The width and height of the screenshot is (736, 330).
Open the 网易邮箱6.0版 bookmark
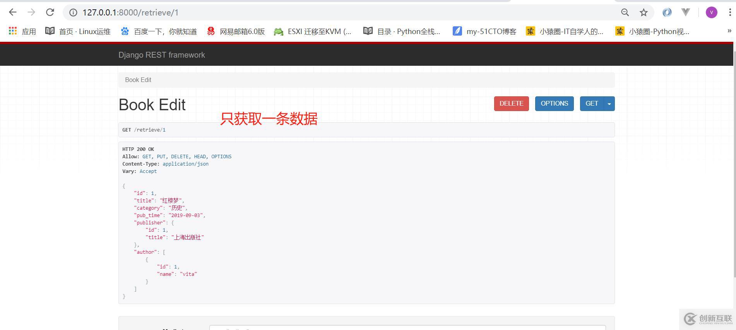(x=236, y=31)
